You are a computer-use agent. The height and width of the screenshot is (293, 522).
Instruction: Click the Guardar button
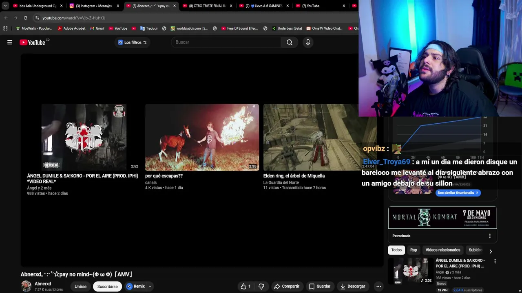[320, 286]
